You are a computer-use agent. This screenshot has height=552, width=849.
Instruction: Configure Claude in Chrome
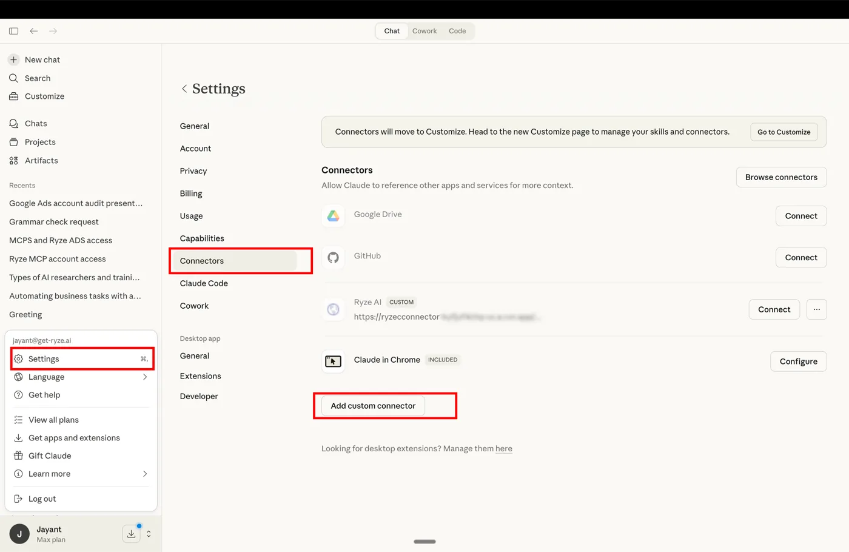799,362
